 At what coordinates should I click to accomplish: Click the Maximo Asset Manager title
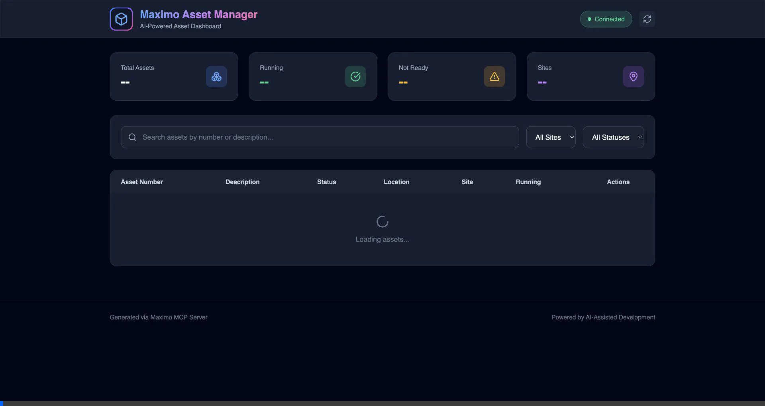199,14
